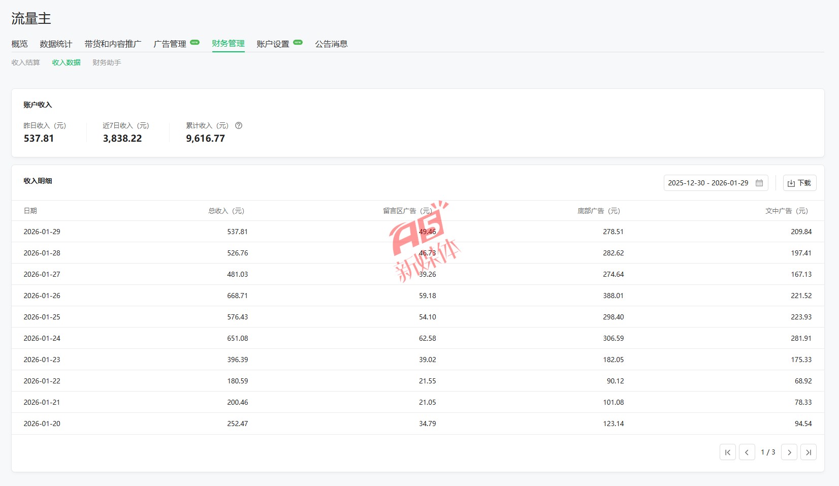Viewport: 839px width, 486px height.
Task: Switch to the 收入结算 sub-tab
Action: (25, 62)
